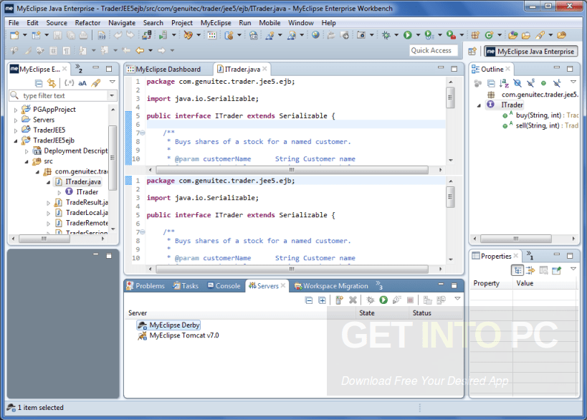
Task: Click upper editor horizontal scrollbar thumb
Action: pos(292,170)
